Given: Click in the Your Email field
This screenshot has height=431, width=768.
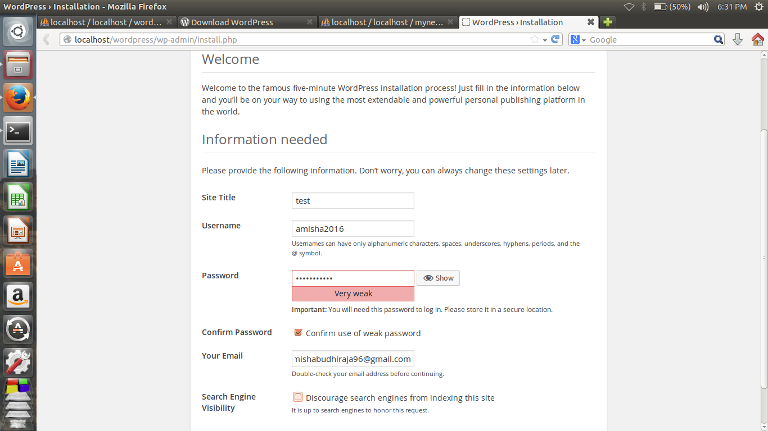Looking at the screenshot, I should [353, 359].
